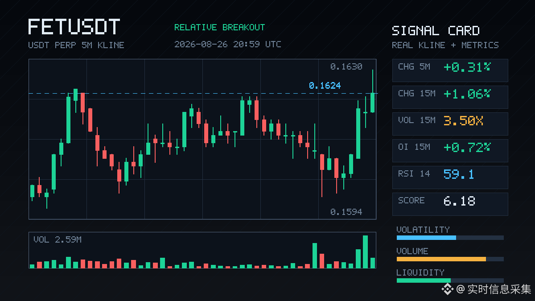Click the tallest green volume bar
Image resolution: width=535 pixels, height=301 pixels.
click(x=366, y=252)
